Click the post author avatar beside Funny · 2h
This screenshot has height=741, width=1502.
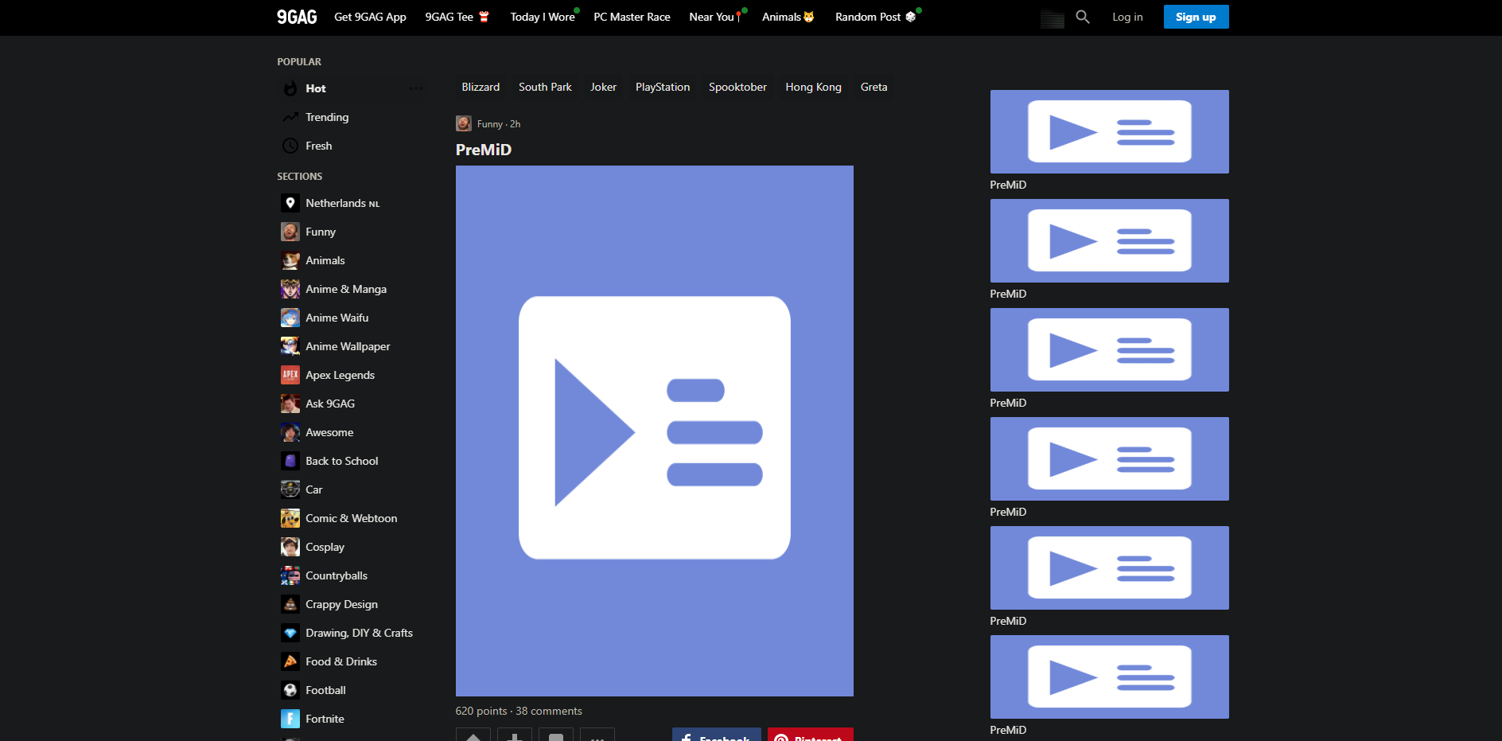tap(464, 123)
